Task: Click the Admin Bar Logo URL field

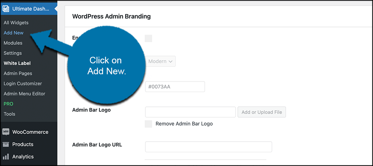Action: (208, 147)
